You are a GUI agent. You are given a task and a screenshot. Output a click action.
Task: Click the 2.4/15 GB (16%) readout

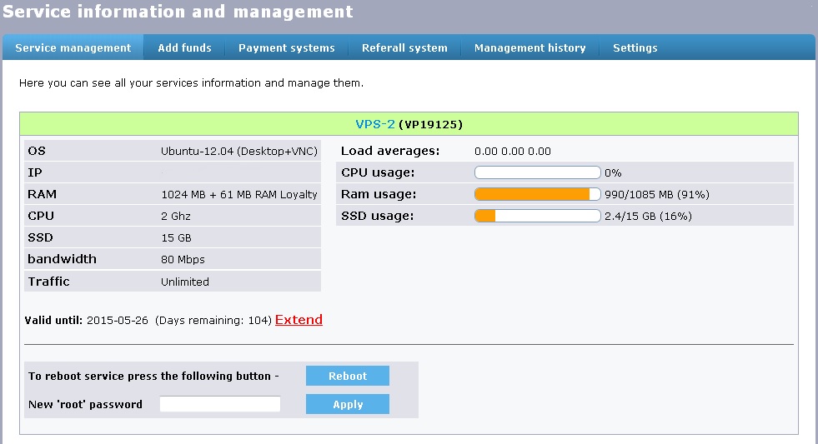click(648, 216)
